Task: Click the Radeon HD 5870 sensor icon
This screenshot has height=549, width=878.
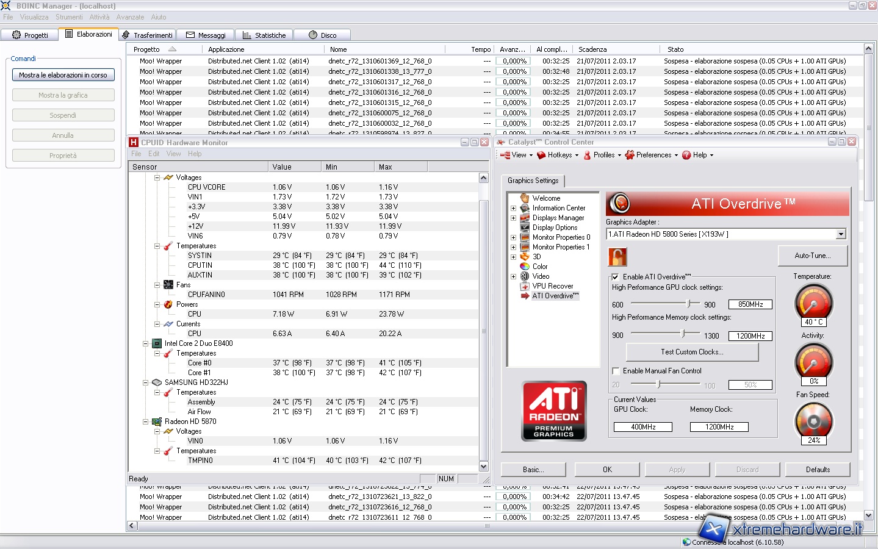Action: [157, 422]
